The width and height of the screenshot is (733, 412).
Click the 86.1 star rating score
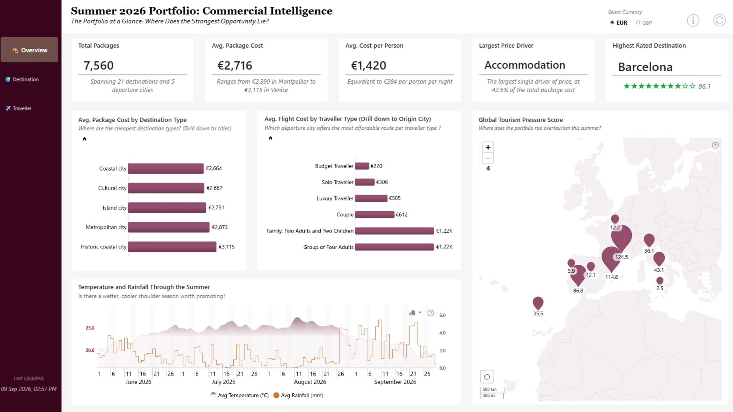(704, 87)
